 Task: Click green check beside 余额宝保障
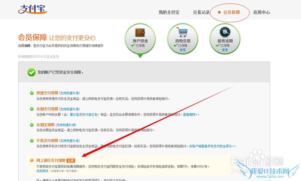32,125
